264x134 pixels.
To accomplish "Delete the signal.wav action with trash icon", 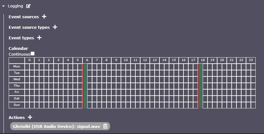I will (105, 126).
